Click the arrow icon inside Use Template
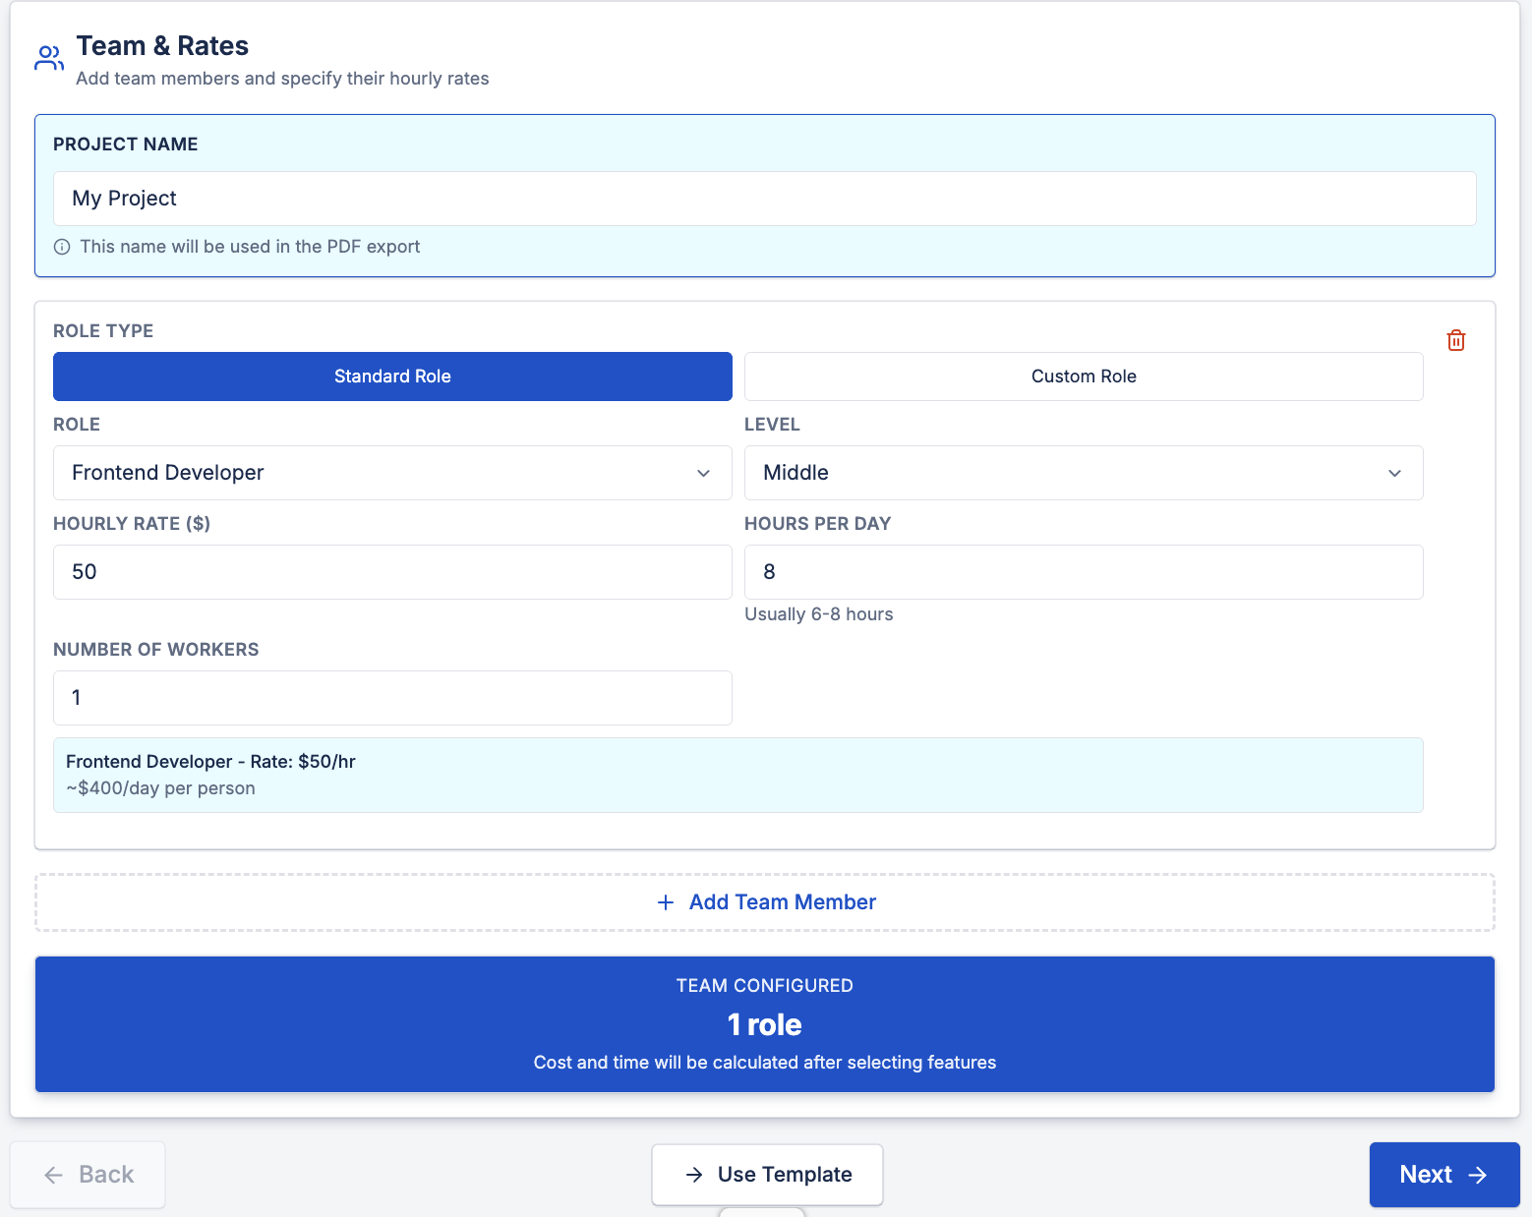This screenshot has width=1532, height=1217. coord(692,1174)
